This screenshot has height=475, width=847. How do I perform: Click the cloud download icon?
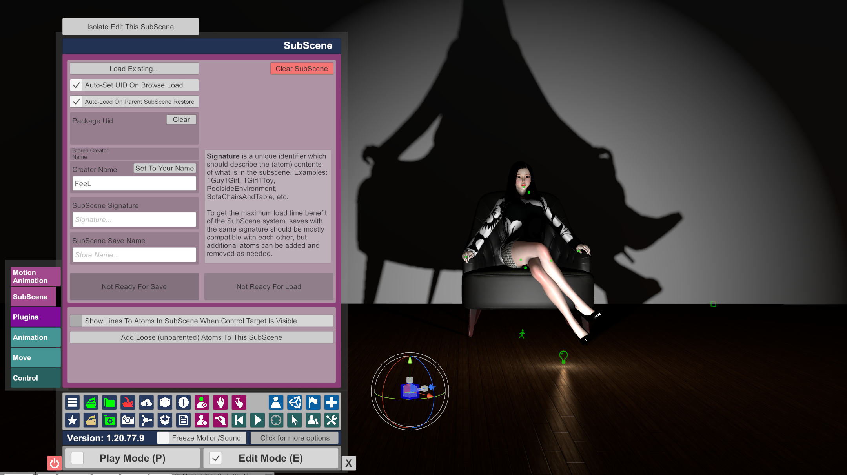click(x=146, y=402)
